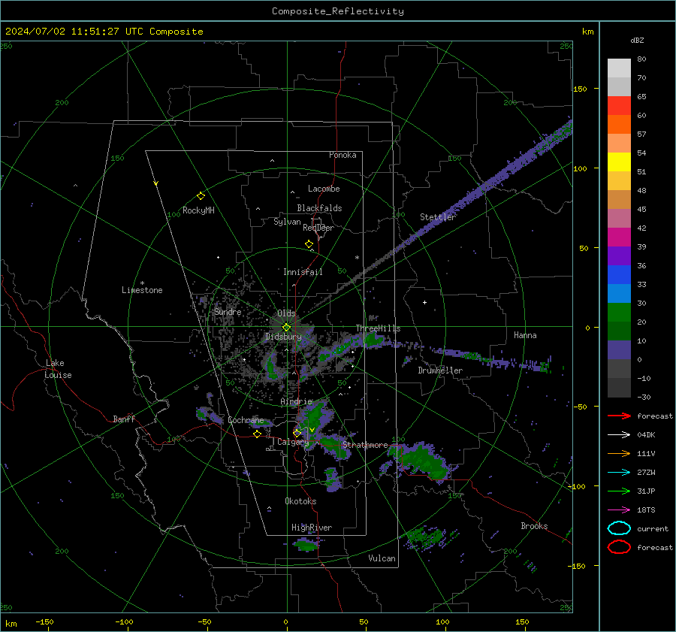Click the Brooks town label
676x632 pixels.
pos(534,526)
